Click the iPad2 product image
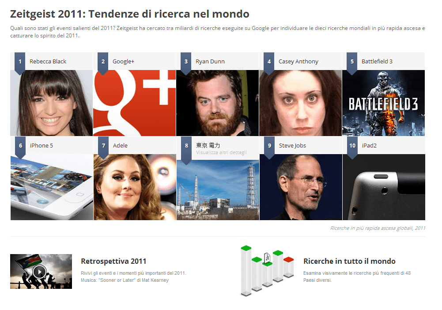The height and width of the screenshot is (310, 442). (x=384, y=187)
